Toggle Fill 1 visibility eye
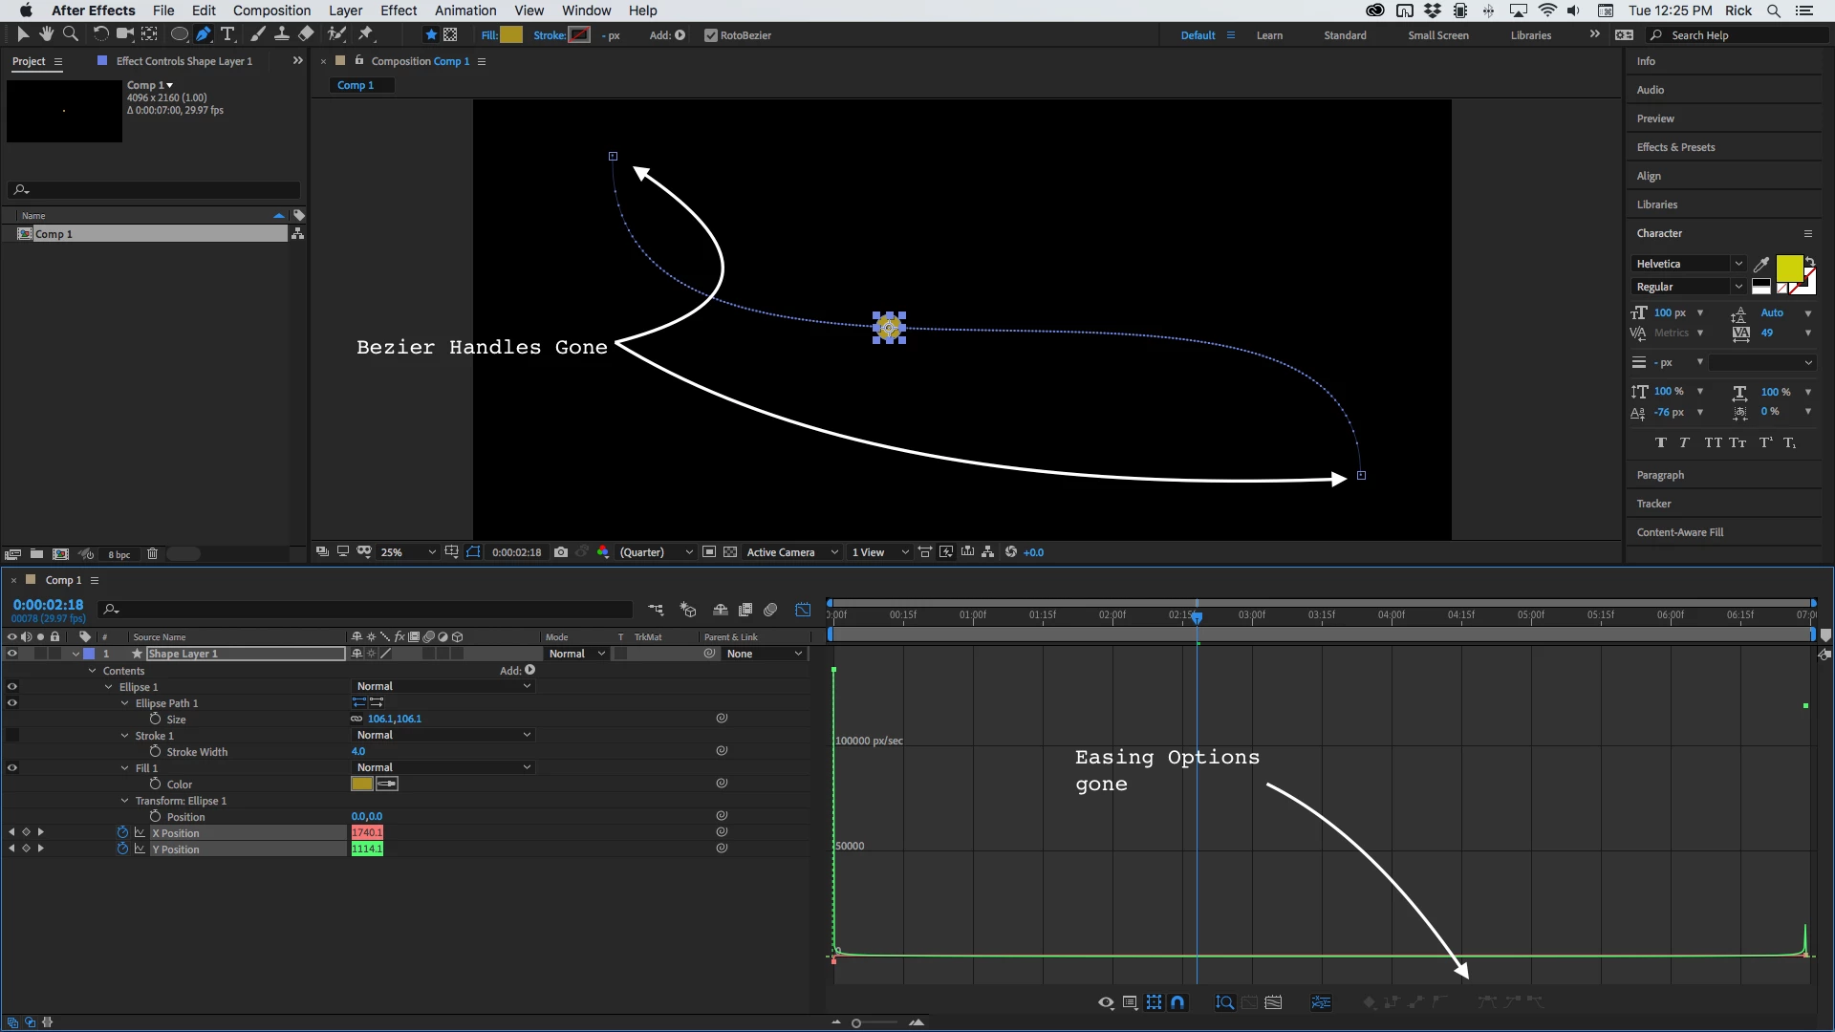Image resolution: width=1835 pixels, height=1032 pixels. [12, 767]
